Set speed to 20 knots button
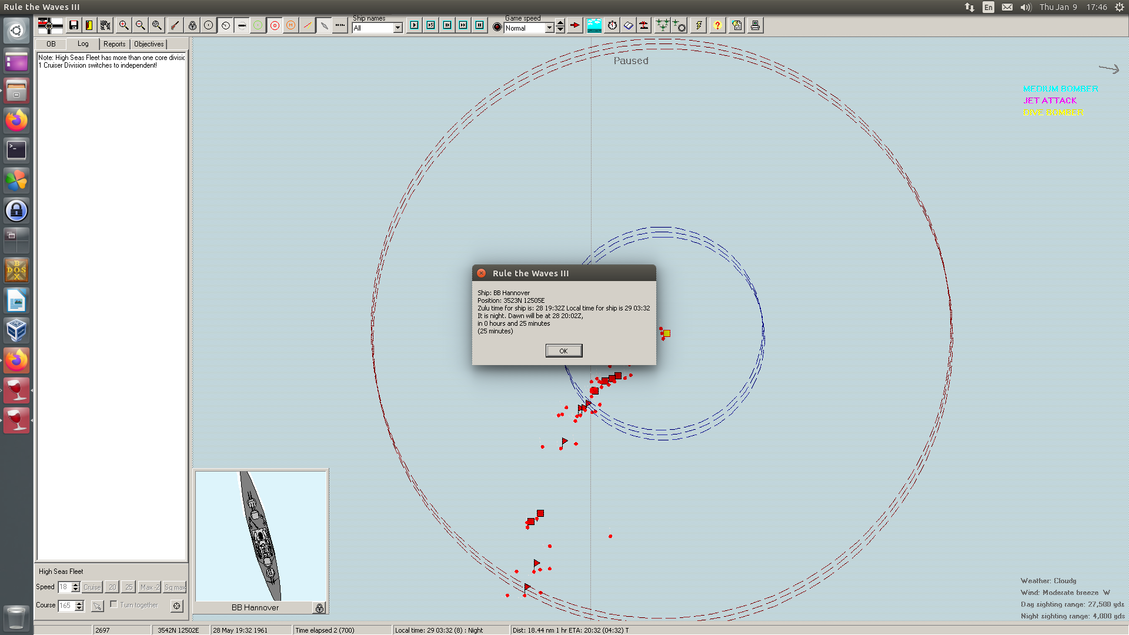This screenshot has height=635, width=1129. pyautogui.click(x=112, y=587)
